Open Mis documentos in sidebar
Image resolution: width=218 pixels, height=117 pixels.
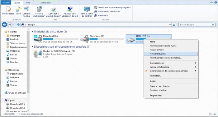coord(17,47)
